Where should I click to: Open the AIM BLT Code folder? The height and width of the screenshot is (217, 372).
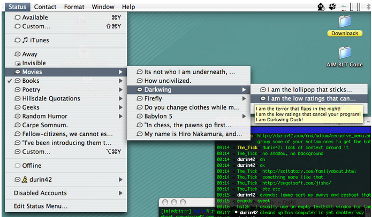[x=345, y=57]
